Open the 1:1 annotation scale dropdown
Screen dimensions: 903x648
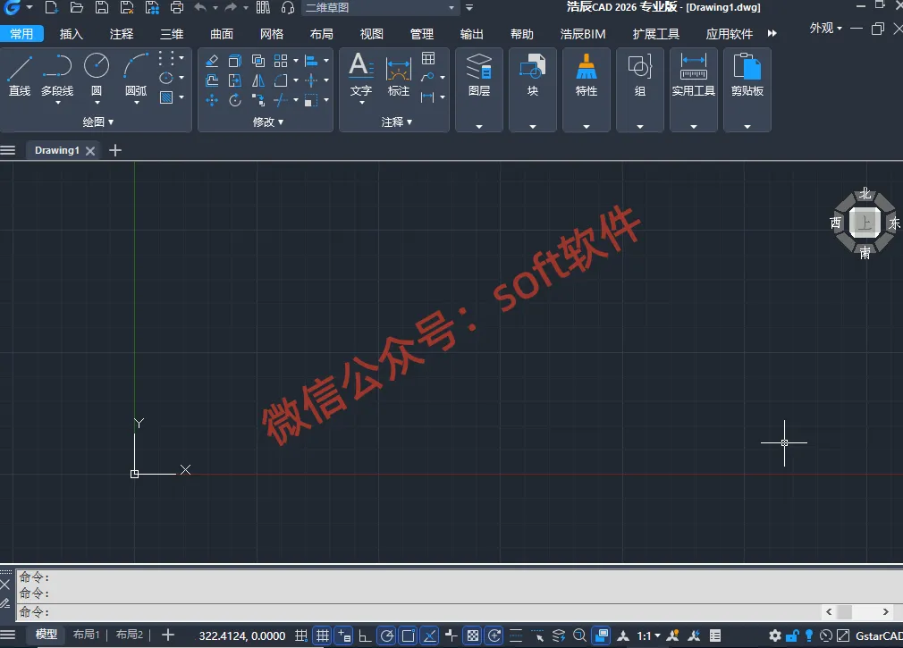click(x=648, y=635)
